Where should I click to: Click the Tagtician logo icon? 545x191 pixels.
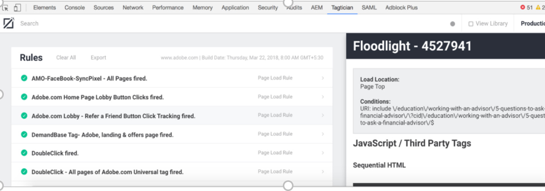point(8,24)
